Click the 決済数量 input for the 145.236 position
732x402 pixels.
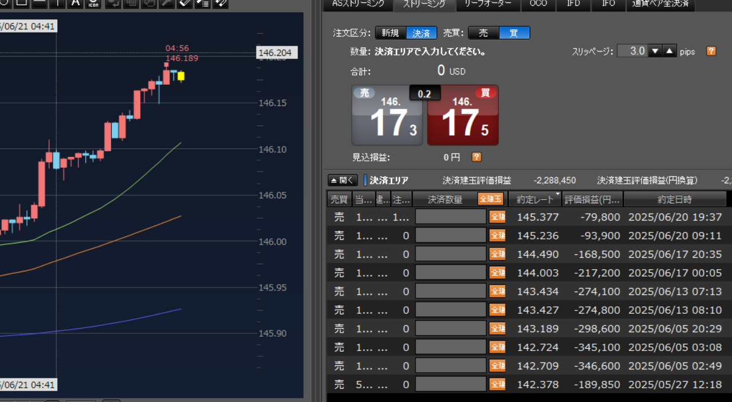[x=450, y=236]
